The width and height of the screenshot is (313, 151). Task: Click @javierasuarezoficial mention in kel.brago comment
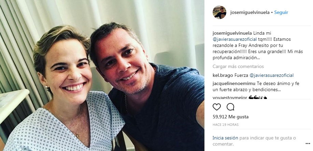[x=272, y=75]
